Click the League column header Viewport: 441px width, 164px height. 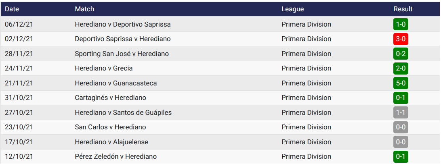(x=292, y=9)
